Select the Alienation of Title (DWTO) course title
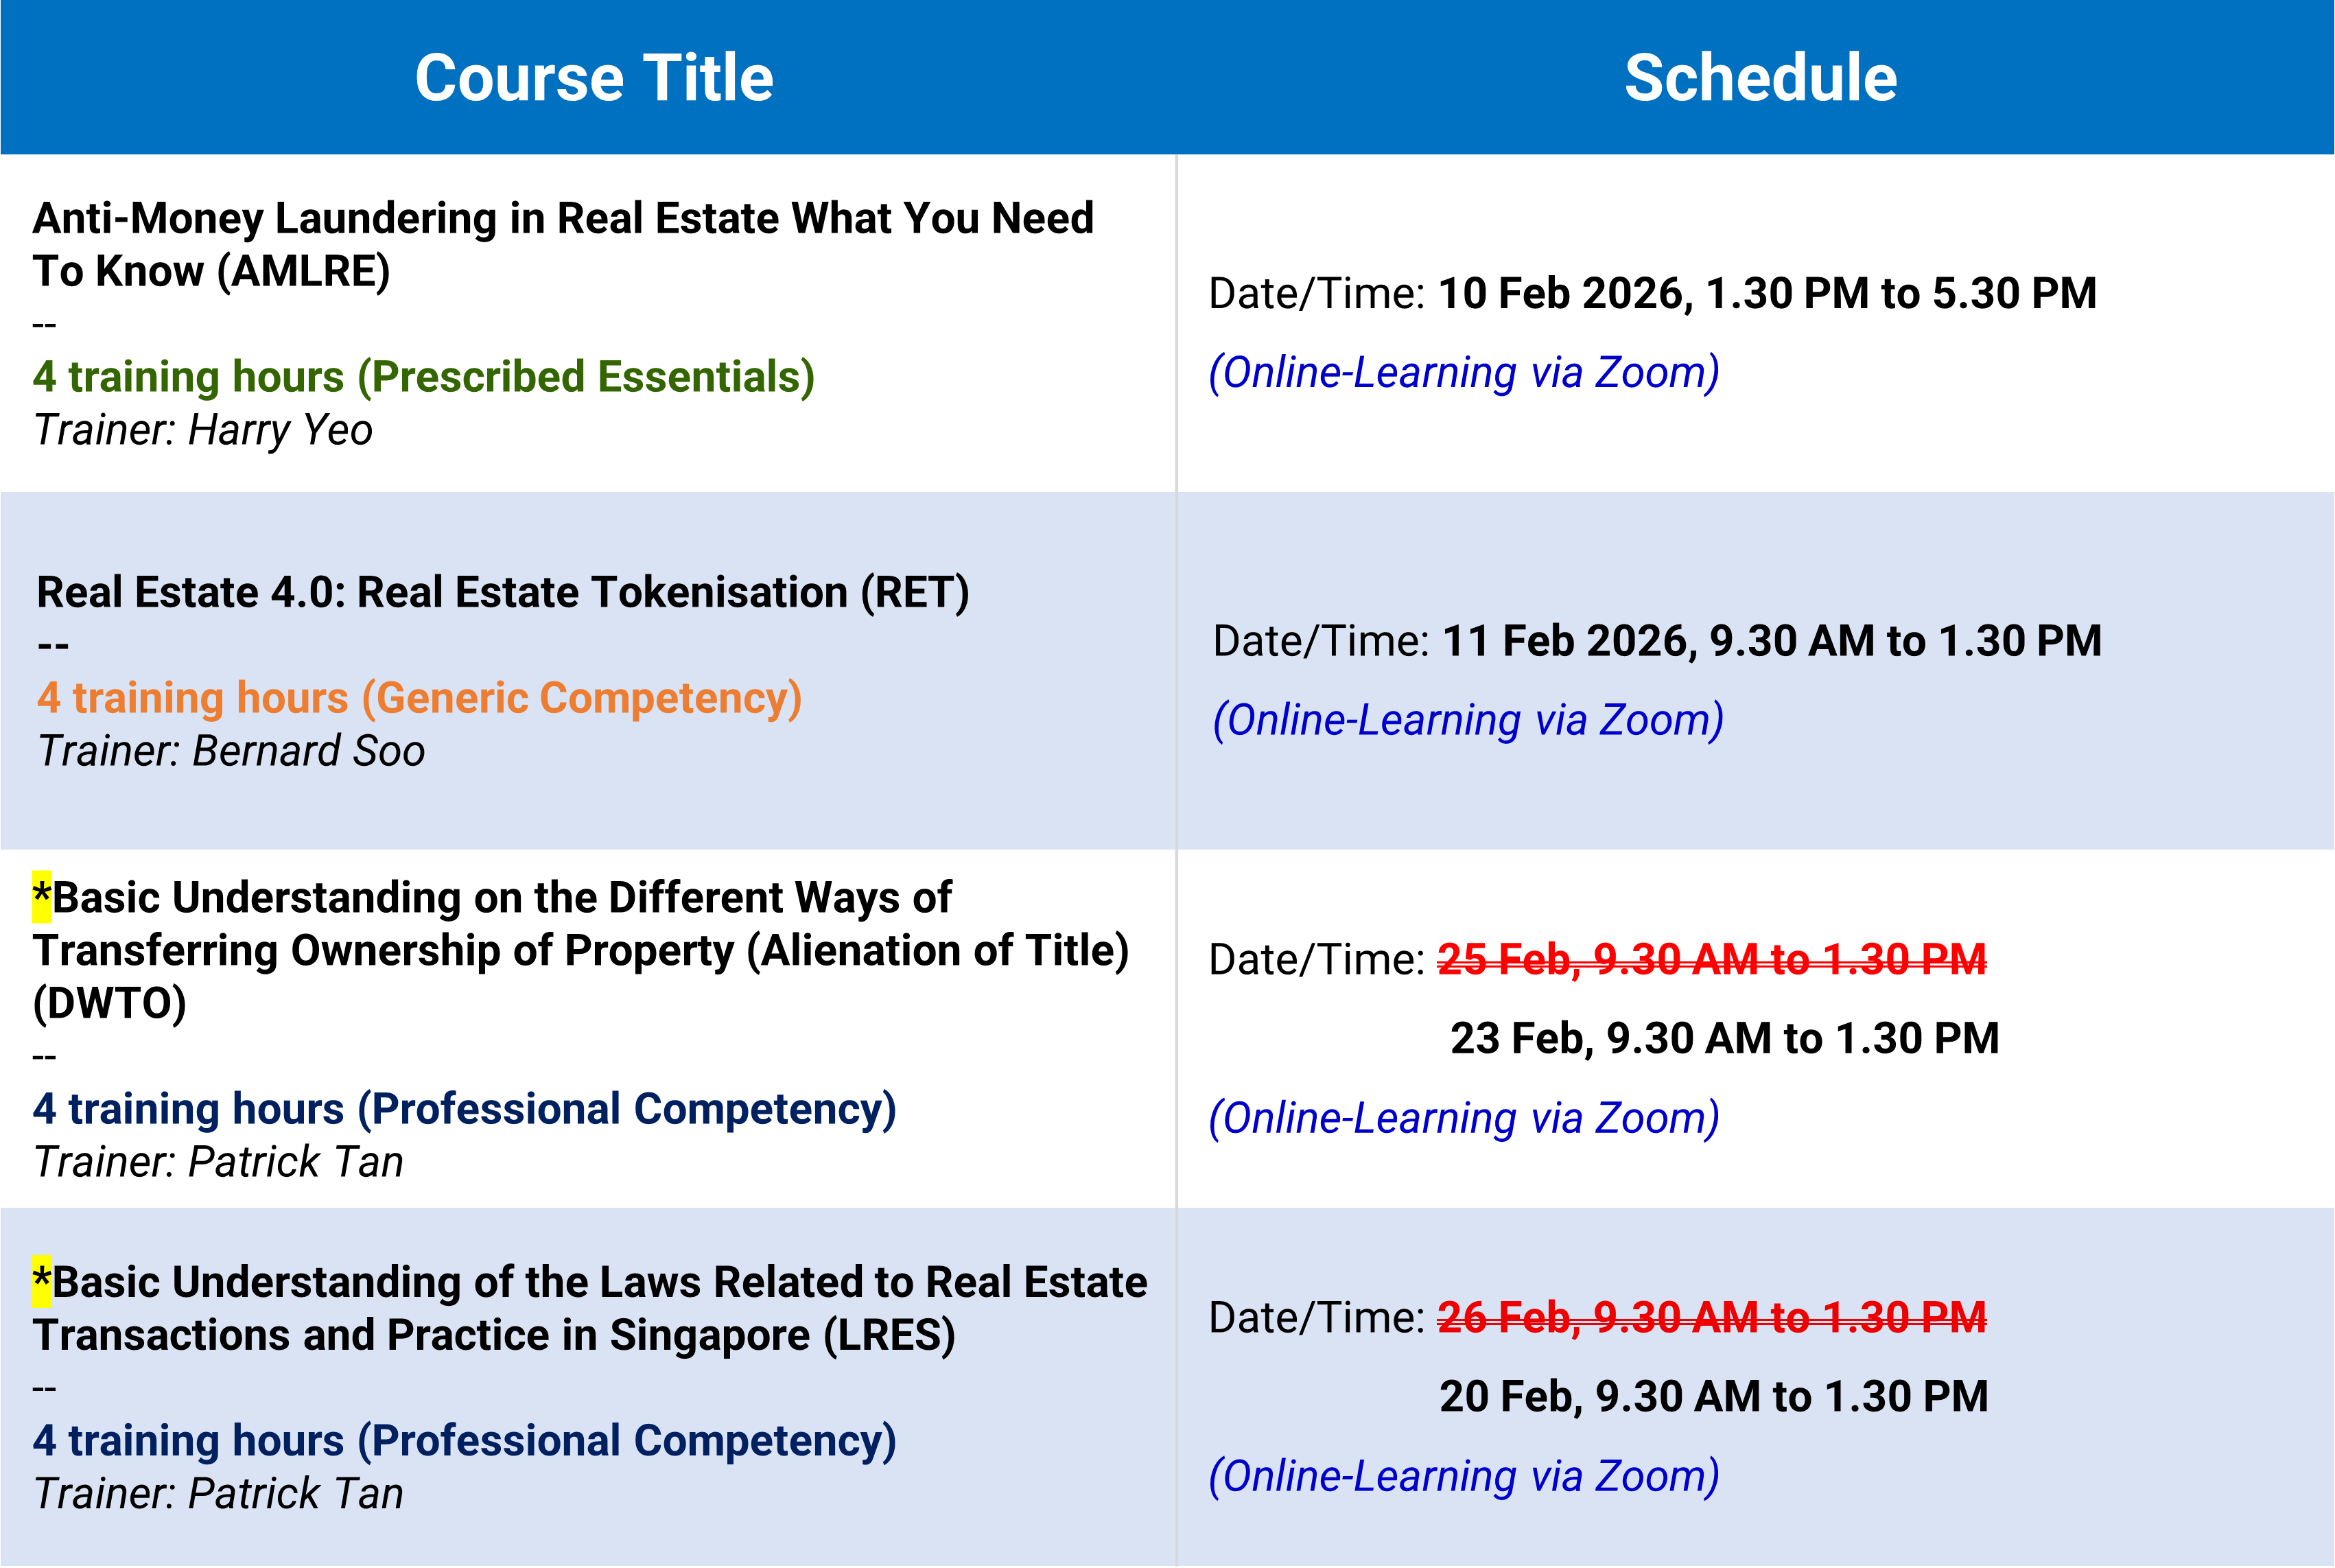2335x1568 pixels. point(580,950)
